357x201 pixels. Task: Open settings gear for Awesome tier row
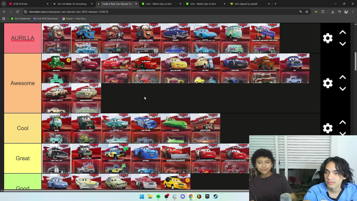click(x=327, y=83)
